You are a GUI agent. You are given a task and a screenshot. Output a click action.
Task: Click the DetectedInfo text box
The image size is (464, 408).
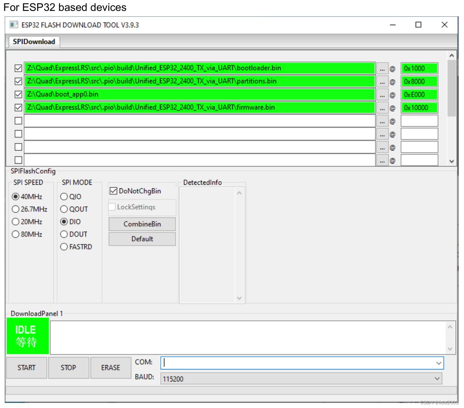pyautogui.click(x=212, y=245)
